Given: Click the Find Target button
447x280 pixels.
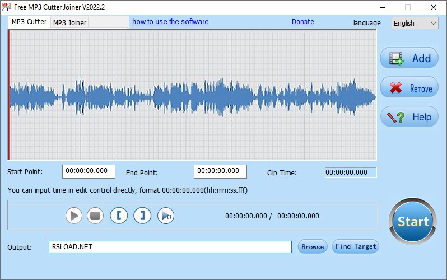Looking at the screenshot, I should coord(355,246).
